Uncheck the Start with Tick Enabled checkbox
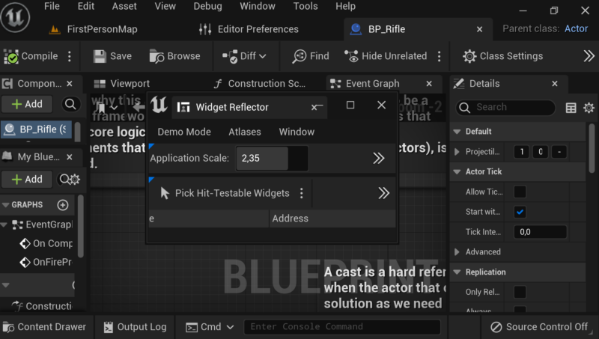Screen dimensions: 599x339 coord(520,212)
